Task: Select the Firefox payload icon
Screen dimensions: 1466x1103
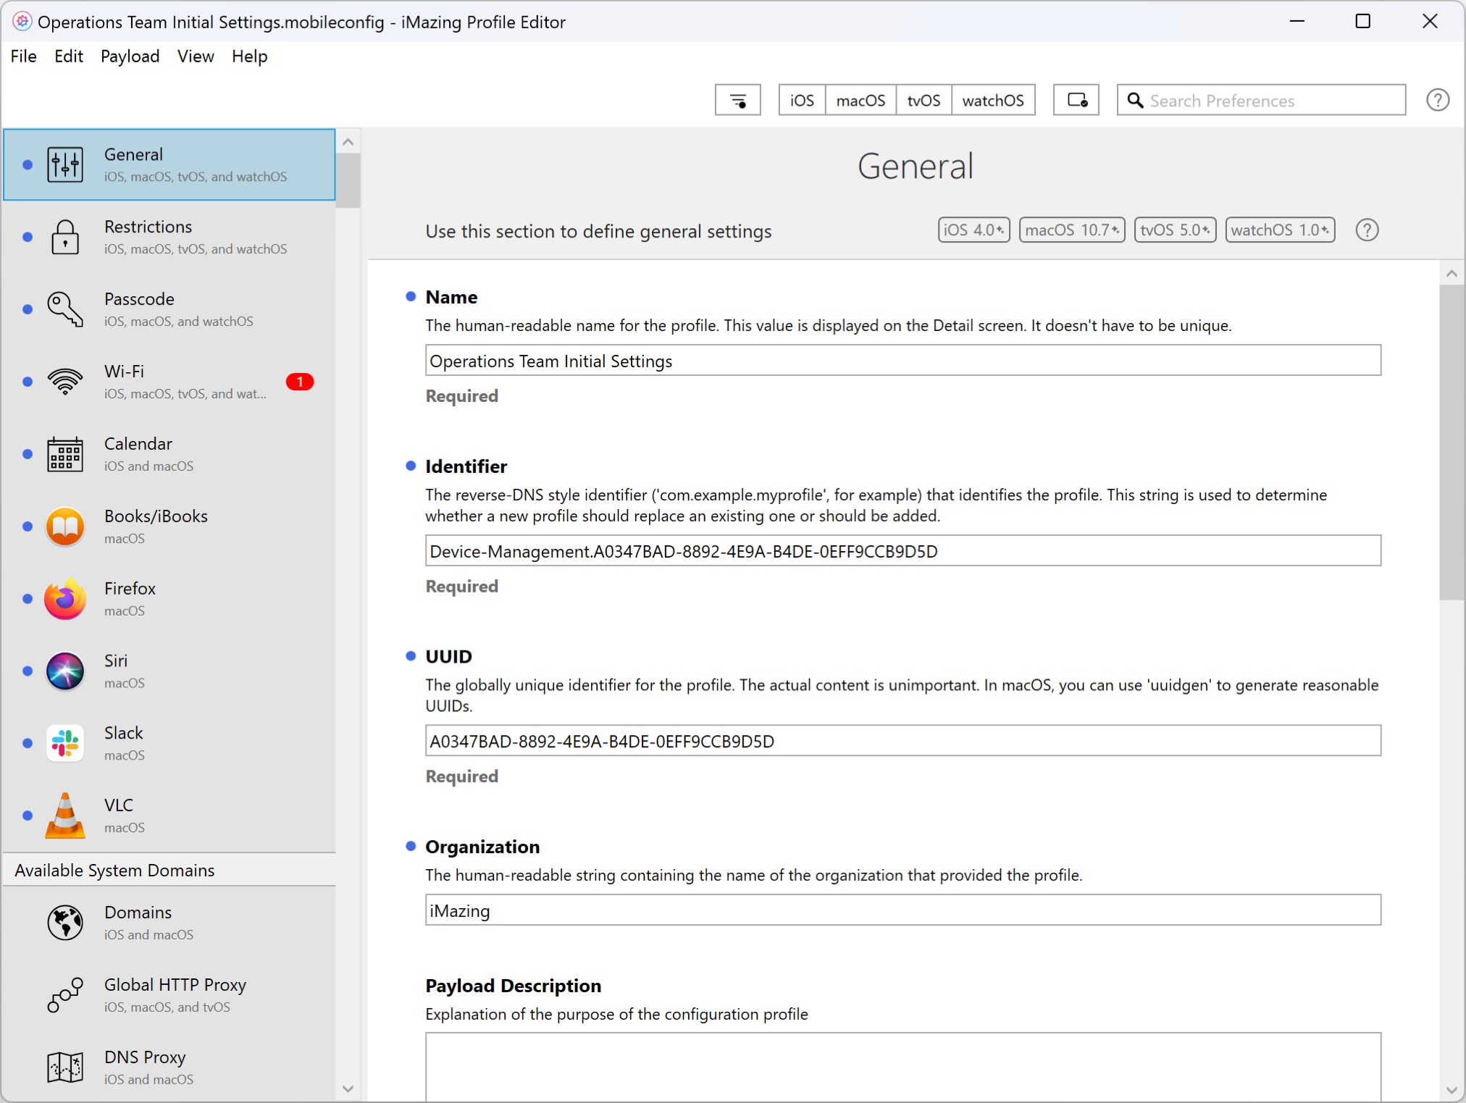Action: (x=65, y=599)
